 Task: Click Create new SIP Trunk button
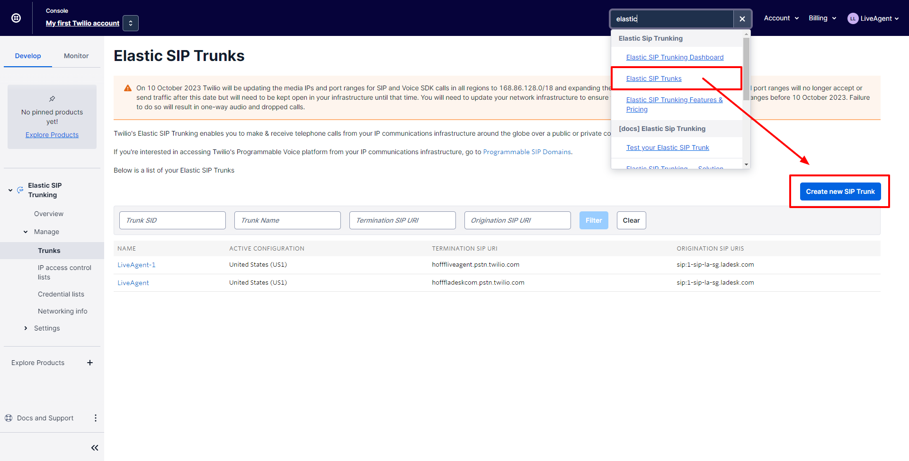click(x=840, y=191)
